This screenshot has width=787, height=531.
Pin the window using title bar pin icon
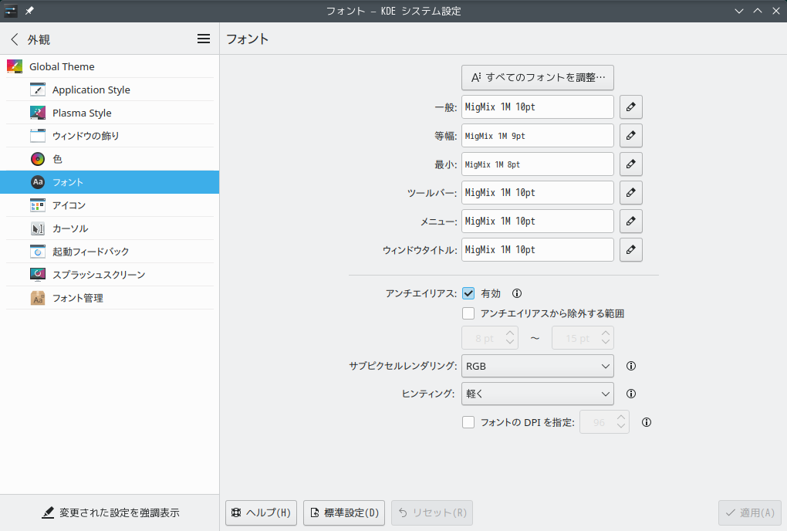[29, 11]
